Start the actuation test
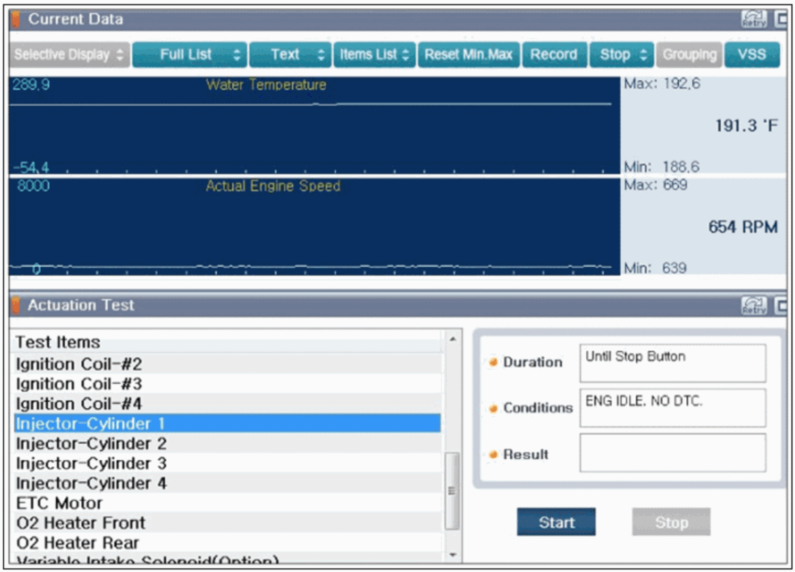 [556, 522]
